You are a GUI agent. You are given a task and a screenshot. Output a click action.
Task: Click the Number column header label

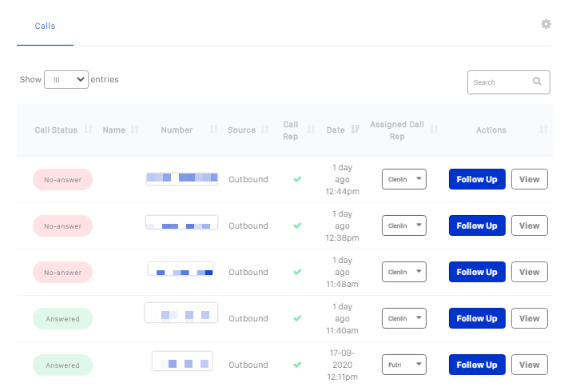pyautogui.click(x=177, y=130)
